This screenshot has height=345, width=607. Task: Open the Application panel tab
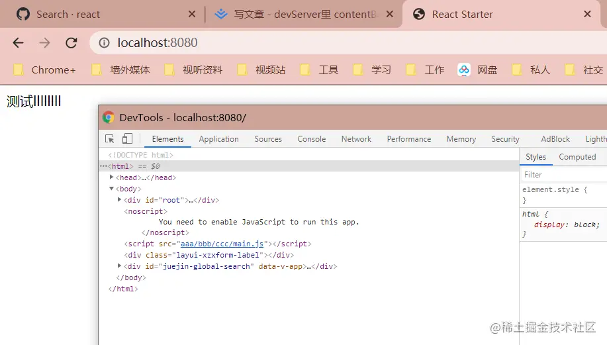tap(218, 139)
